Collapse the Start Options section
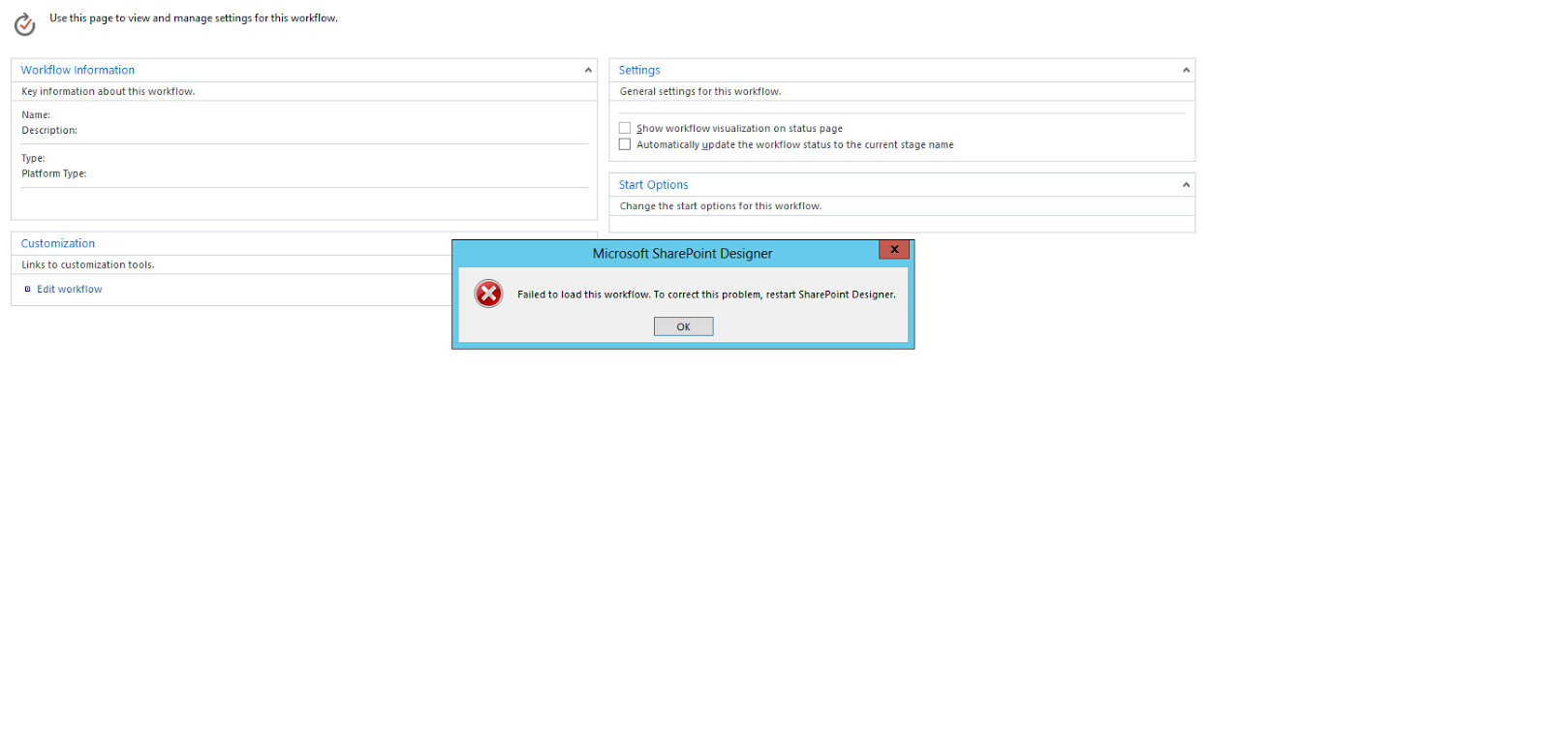1550x744 pixels. point(1186,185)
